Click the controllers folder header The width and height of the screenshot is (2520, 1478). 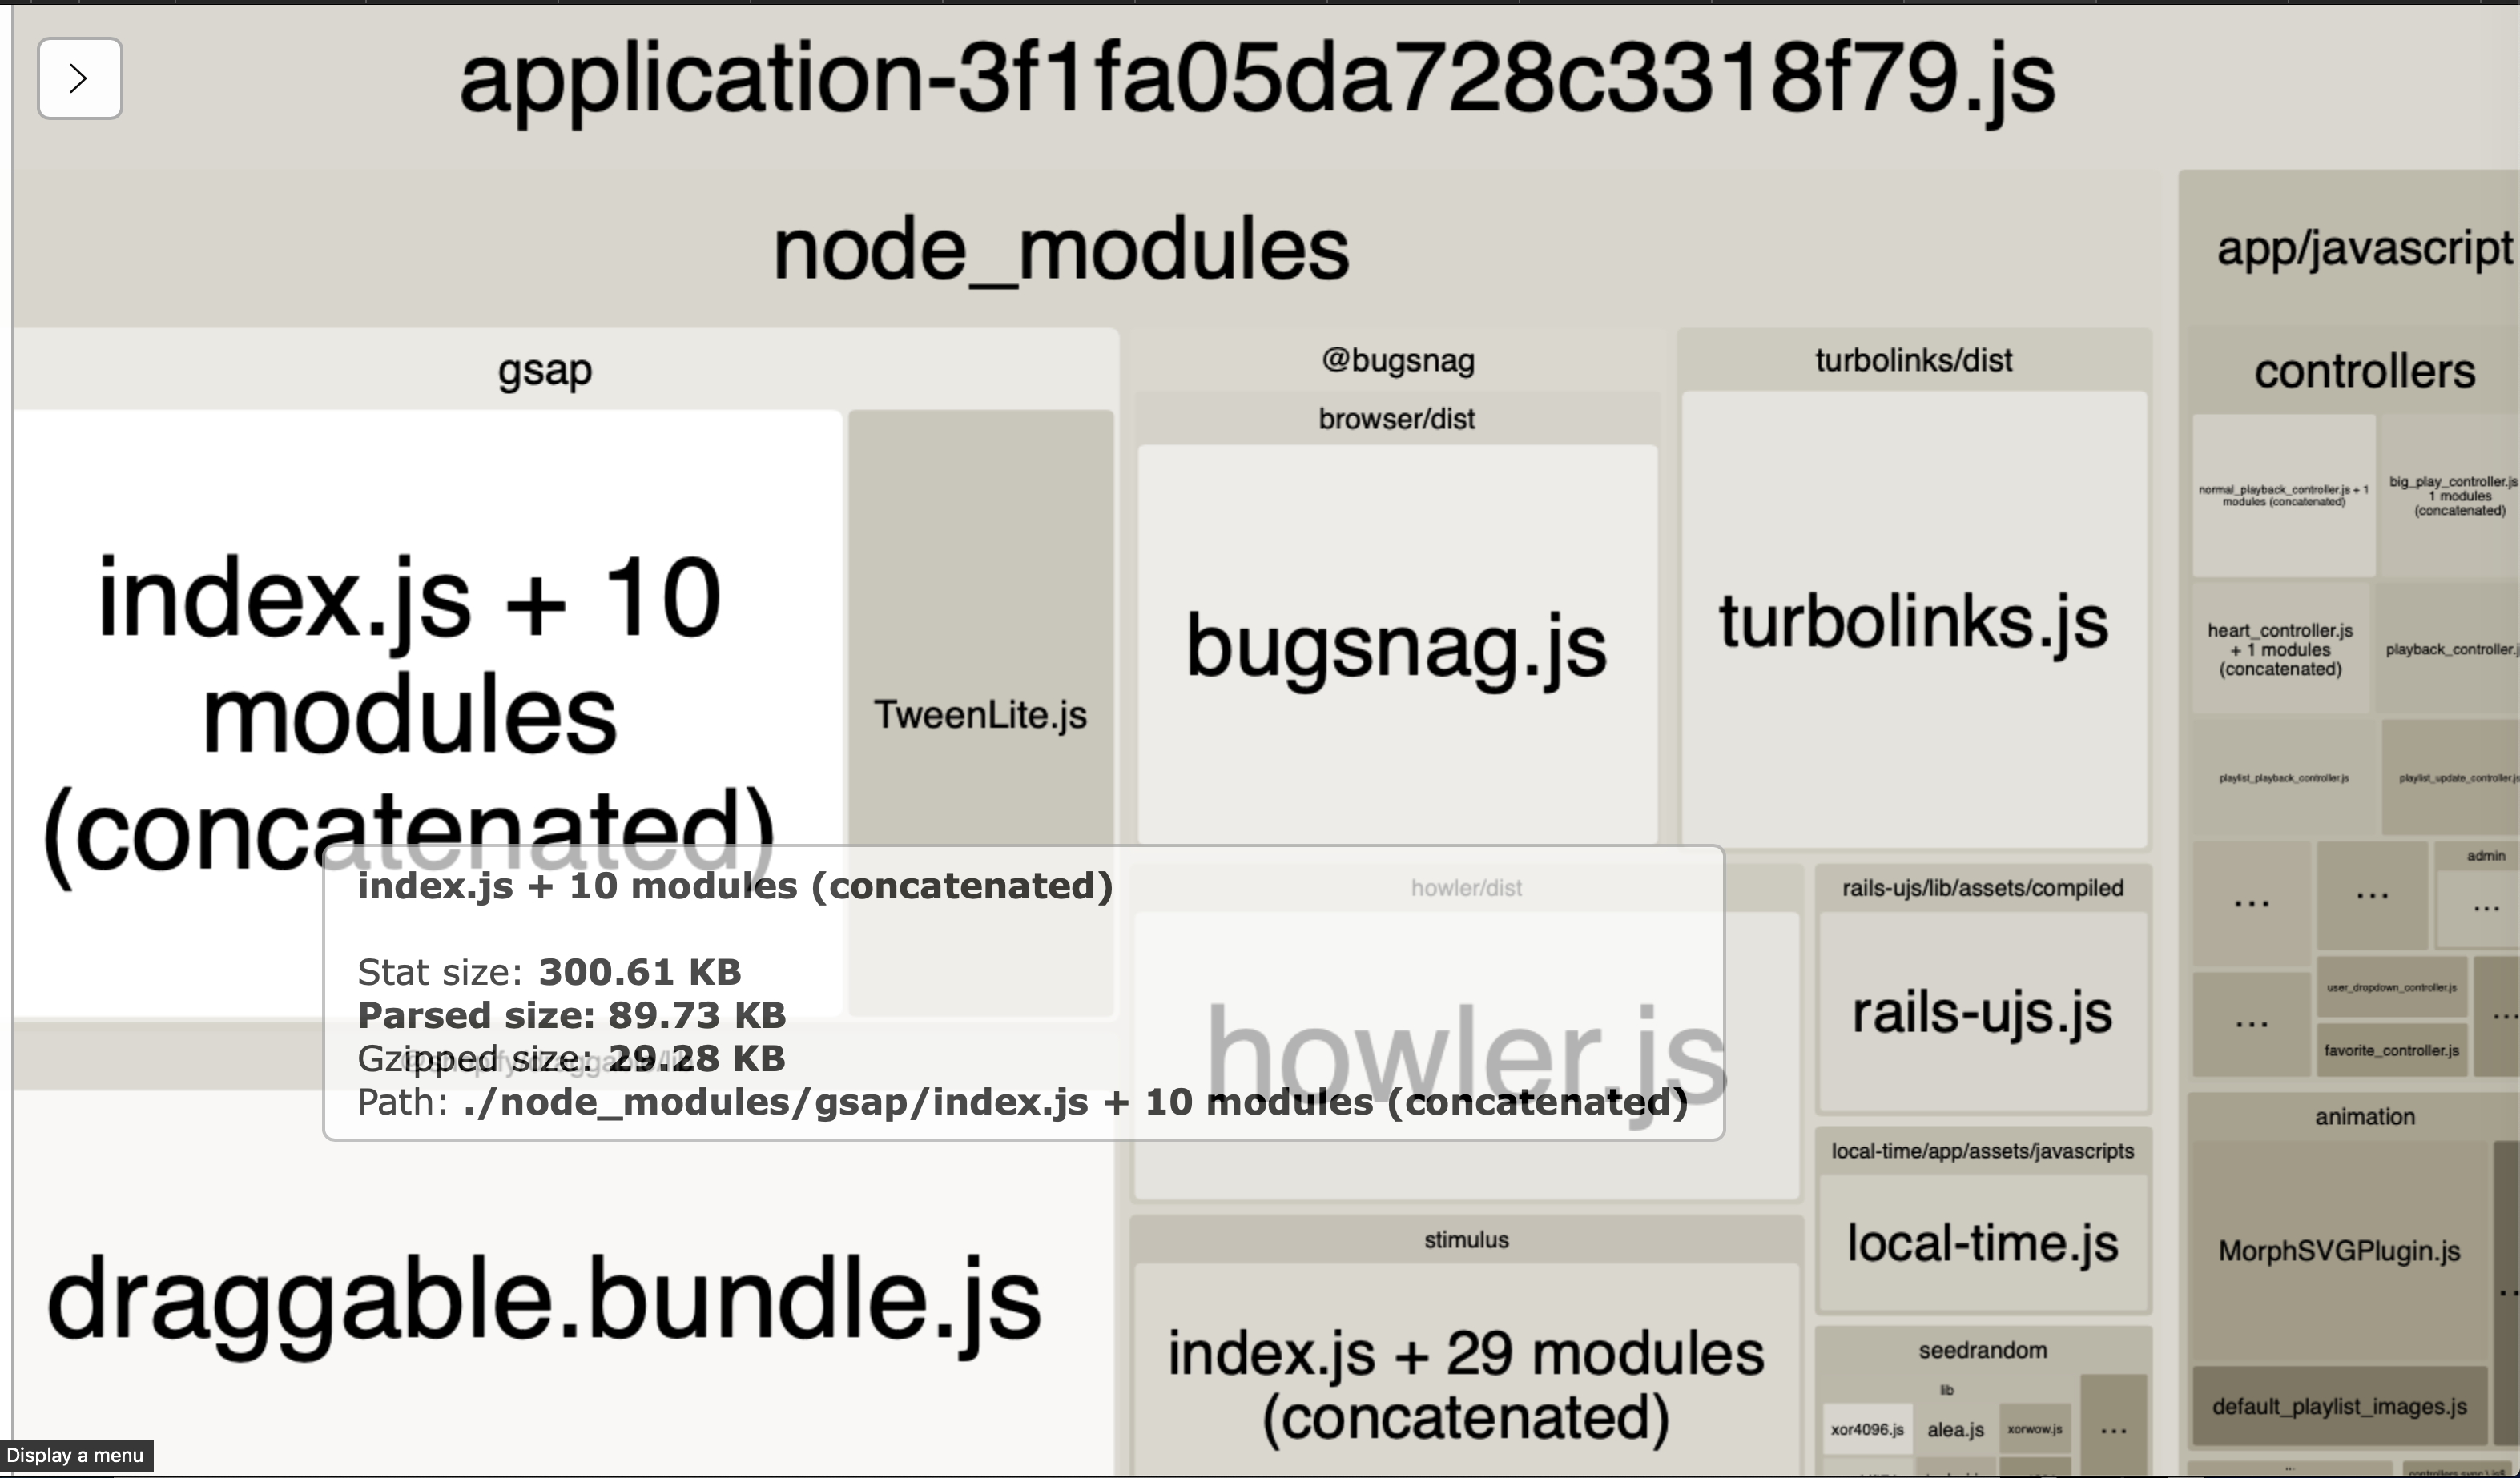pos(2363,372)
